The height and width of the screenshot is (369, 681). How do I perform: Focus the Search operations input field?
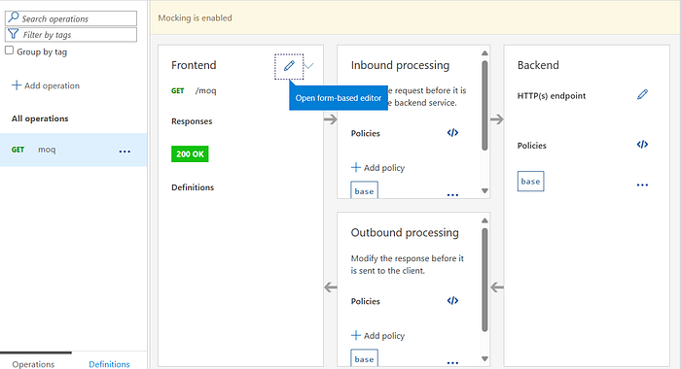[x=71, y=18]
